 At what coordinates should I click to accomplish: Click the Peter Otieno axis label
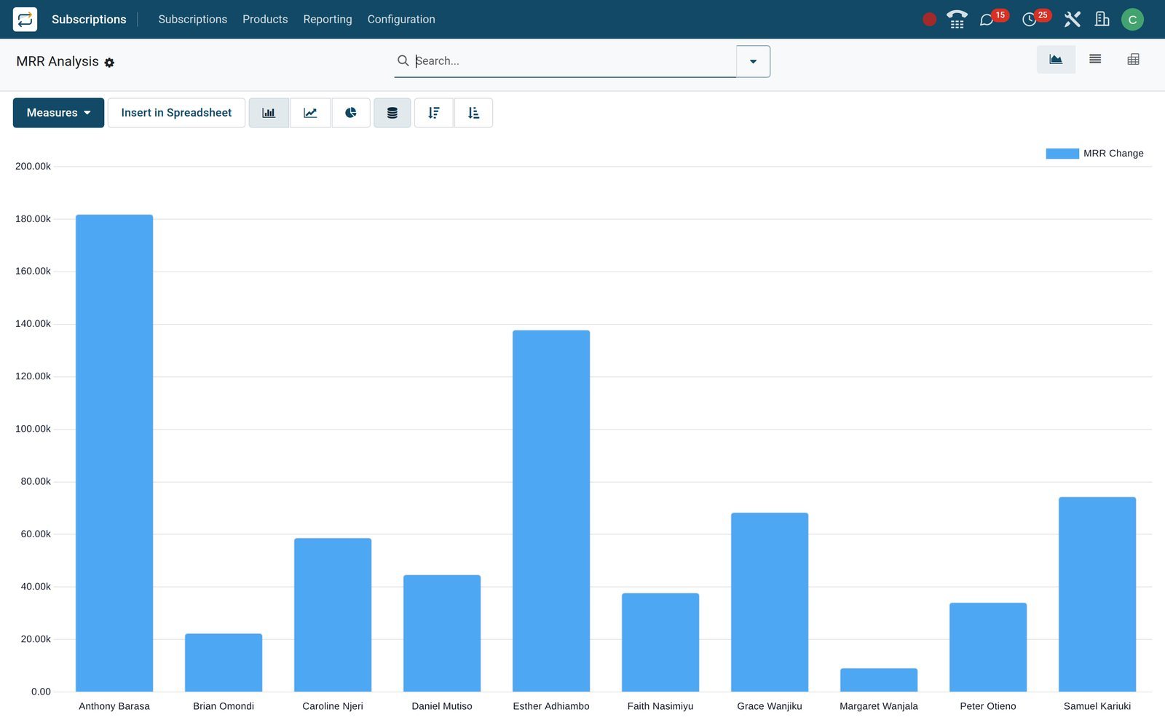pyautogui.click(x=988, y=706)
